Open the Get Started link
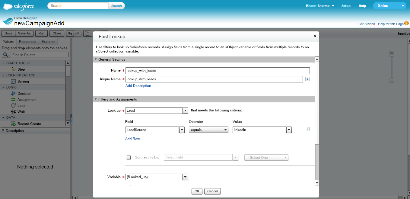 point(367,24)
